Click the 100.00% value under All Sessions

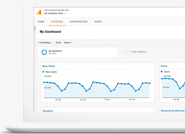pyautogui.click(x=53, y=54)
